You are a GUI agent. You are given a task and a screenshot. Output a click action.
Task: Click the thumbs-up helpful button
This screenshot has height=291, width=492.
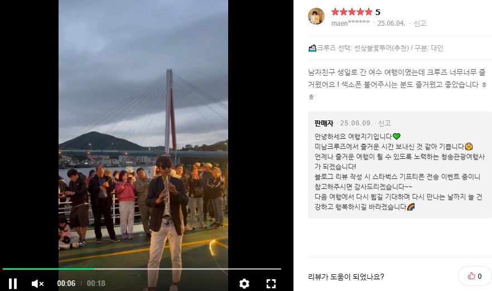475,276
